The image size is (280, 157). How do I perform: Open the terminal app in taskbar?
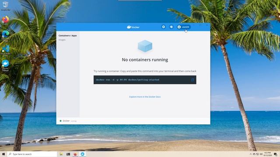click(68, 154)
